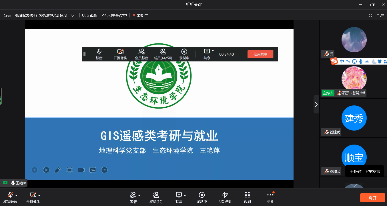Click the red 离开 leave button
The width and height of the screenshot is (387, 206).
pyautogui.click(x=372, y=198)
